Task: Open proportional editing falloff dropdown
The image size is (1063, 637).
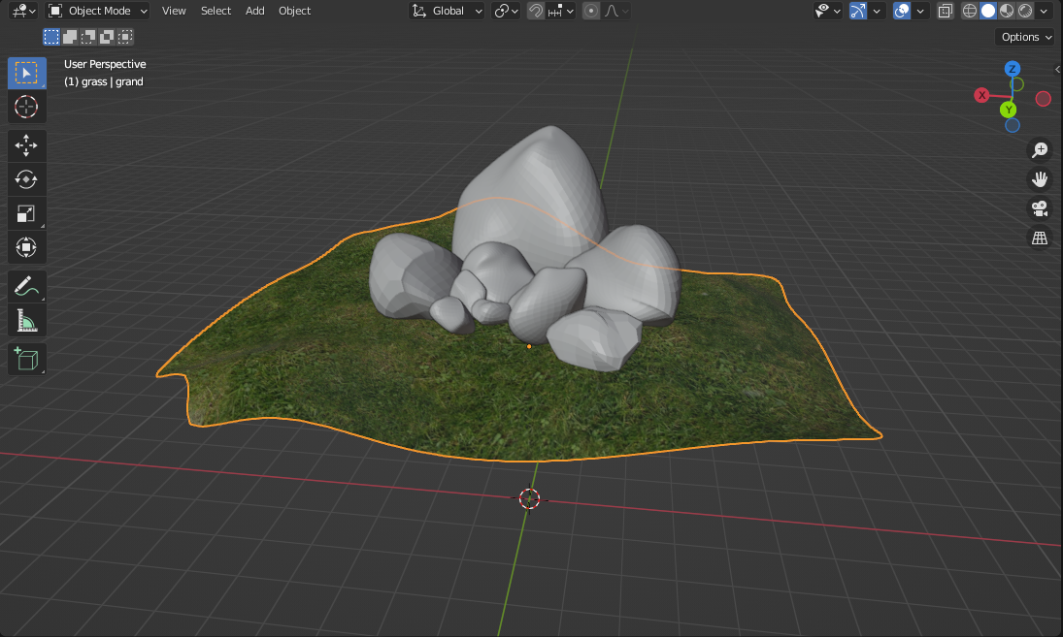Action: tap(616, 11)
